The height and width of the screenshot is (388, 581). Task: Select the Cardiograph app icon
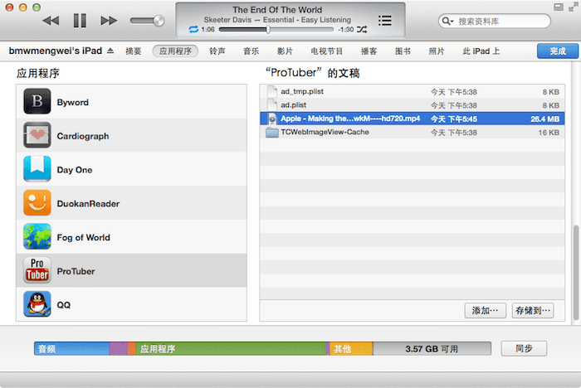(x=37, y=135)
